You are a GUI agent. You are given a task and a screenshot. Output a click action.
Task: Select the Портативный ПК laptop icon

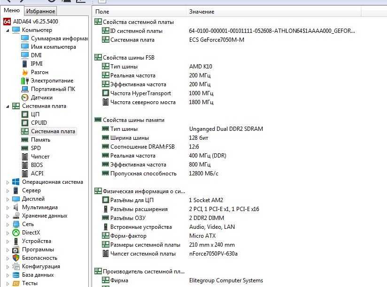coord(25,89)
